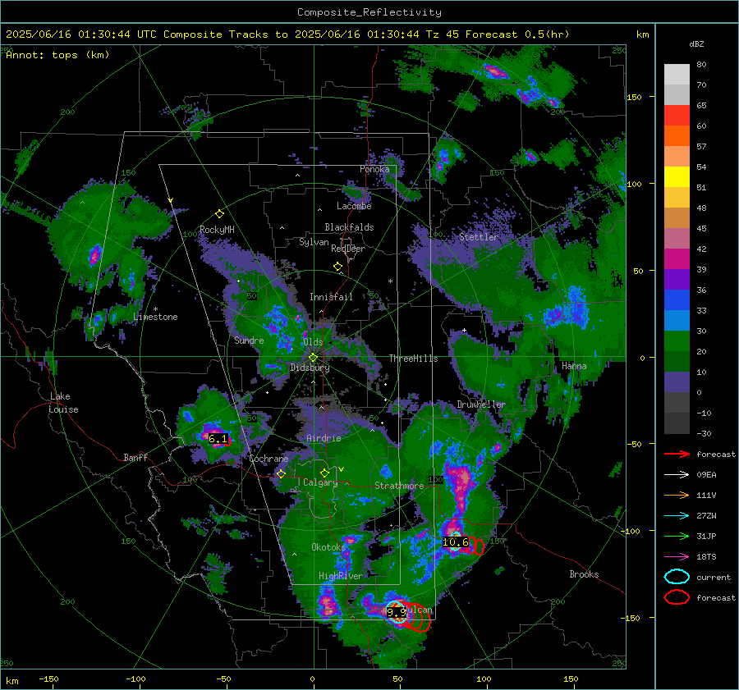
Task: Click the yellow radar site marker at Didsbury
Action: tap(313, 358)
